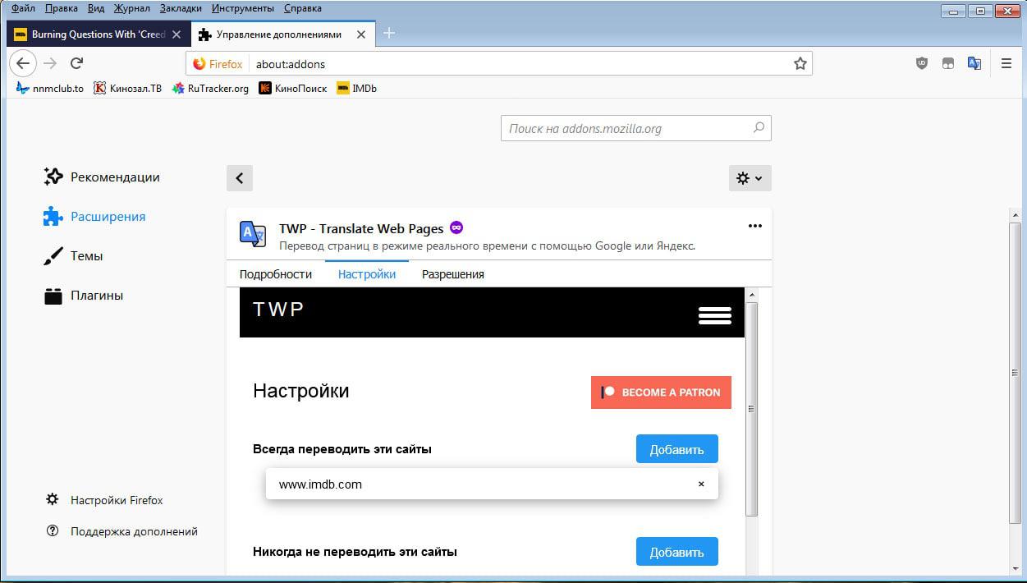
Task: Return to extensions list with back chevron
Action: pyautogui.click(x=240, y=177)
